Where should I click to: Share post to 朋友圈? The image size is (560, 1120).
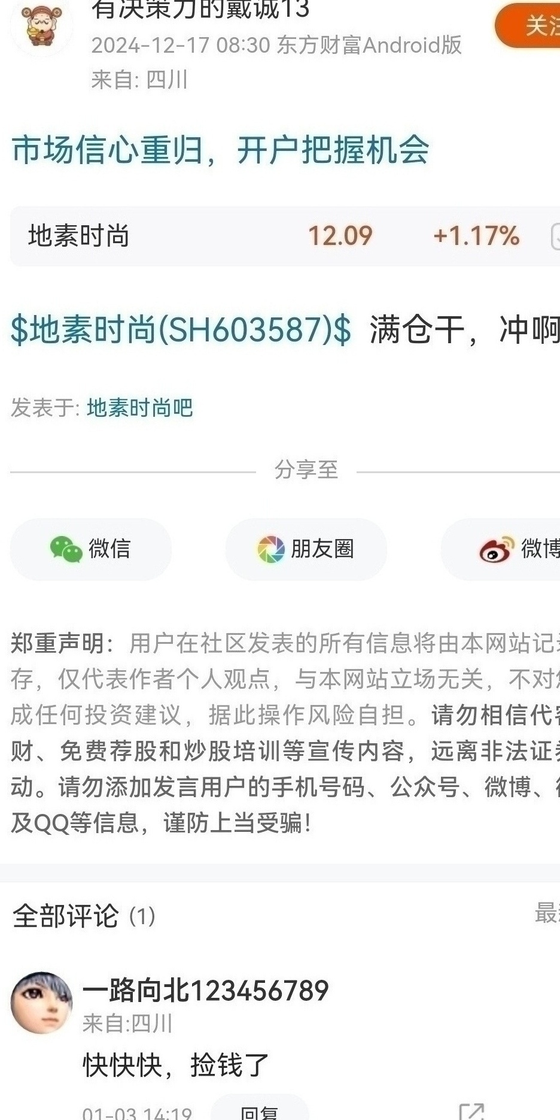(x=306, y=549)
